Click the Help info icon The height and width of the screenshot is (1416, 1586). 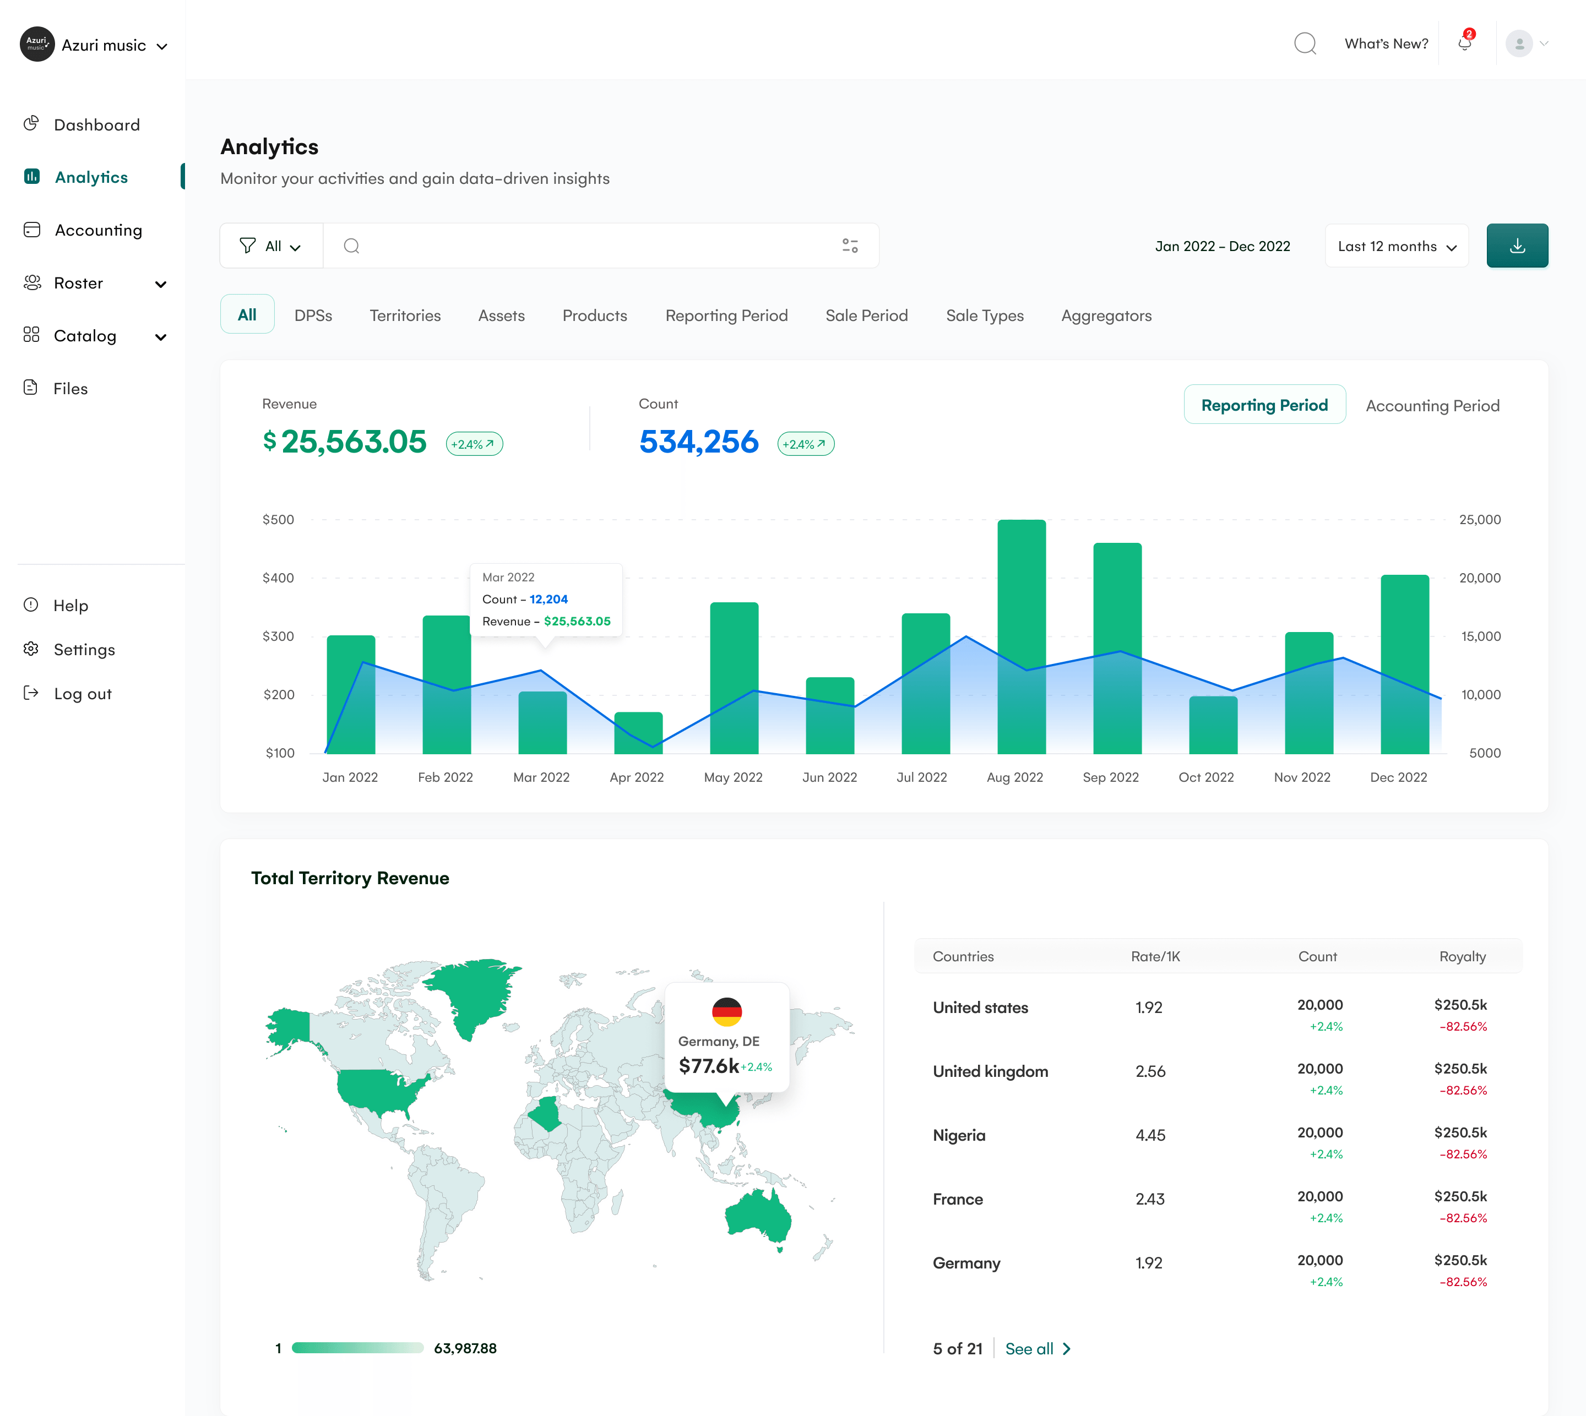(31, 604)
